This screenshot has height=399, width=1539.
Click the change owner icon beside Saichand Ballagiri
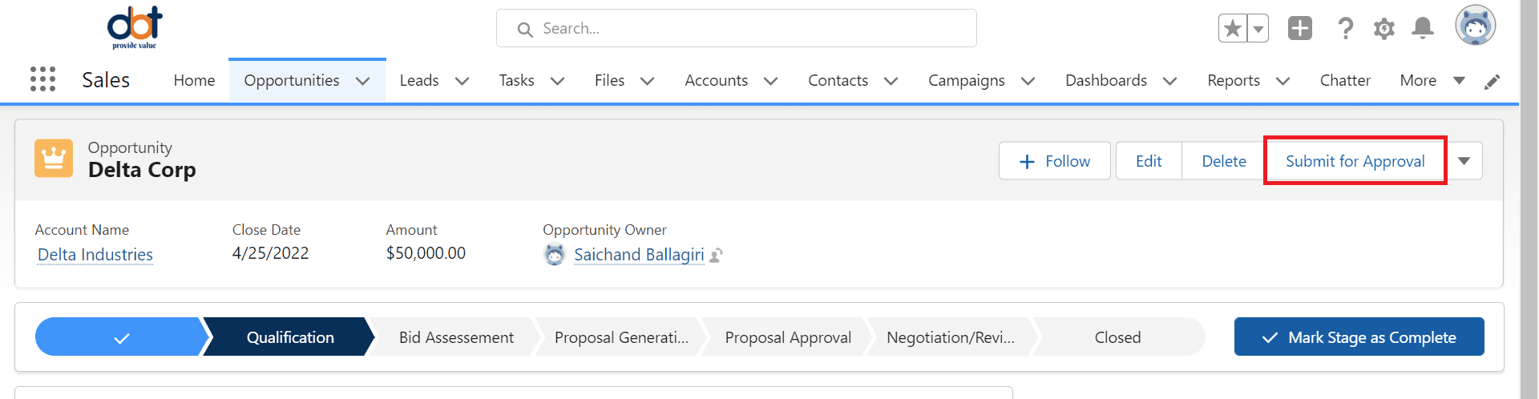[x=717, y=255]
